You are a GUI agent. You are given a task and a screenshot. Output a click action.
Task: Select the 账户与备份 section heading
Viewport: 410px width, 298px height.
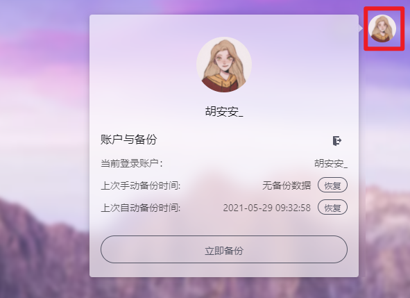[128, 140]
